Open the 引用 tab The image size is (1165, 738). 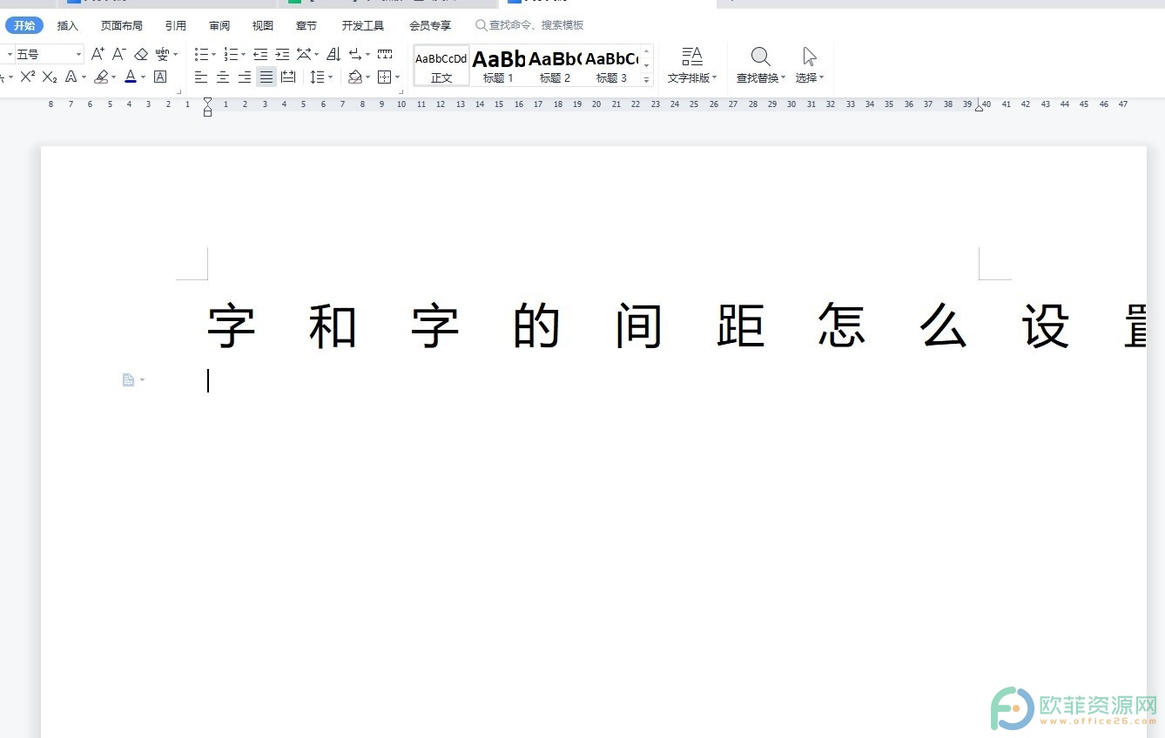(x=176, y=25)
